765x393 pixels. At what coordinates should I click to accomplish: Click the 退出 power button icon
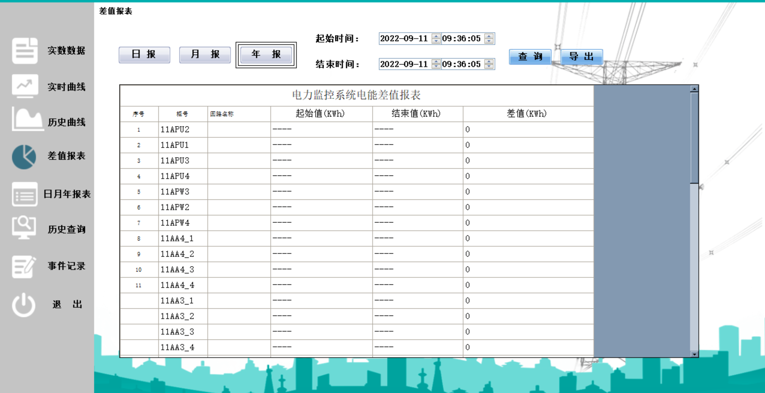(24, 304)
